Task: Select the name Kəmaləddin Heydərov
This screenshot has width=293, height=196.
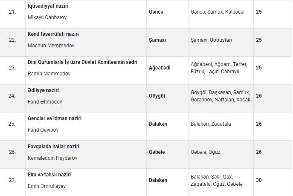Action: 52,158
